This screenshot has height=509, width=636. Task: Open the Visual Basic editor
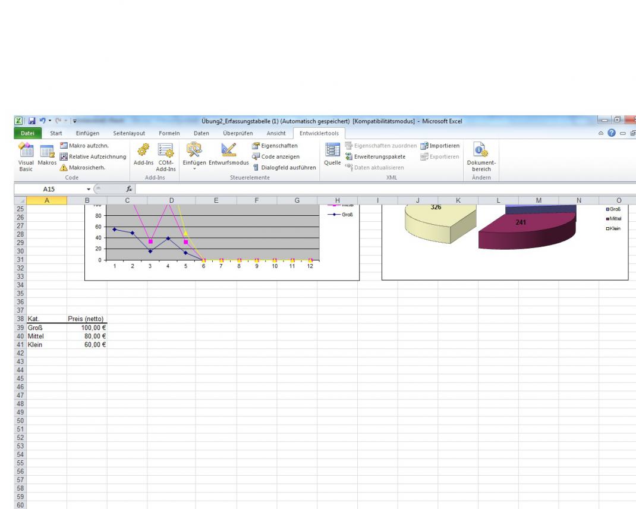(x=26, y=156)
